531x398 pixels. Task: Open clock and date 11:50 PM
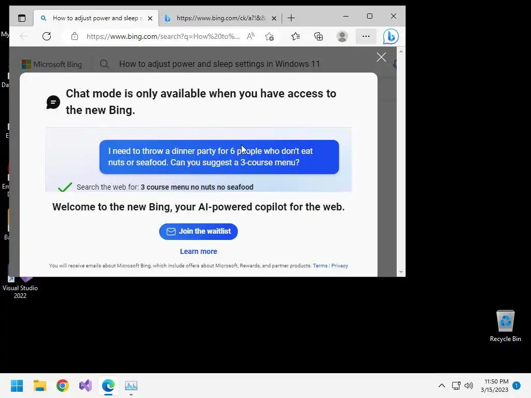(x=494, y=386)
